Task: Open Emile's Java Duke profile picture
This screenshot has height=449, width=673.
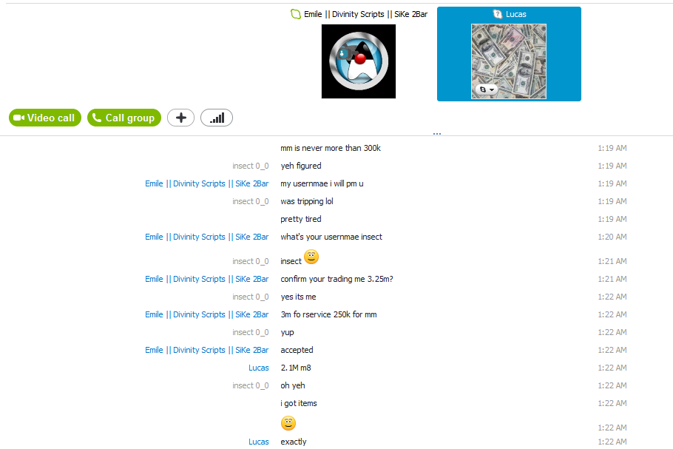Action: click(x=359, y=61)
